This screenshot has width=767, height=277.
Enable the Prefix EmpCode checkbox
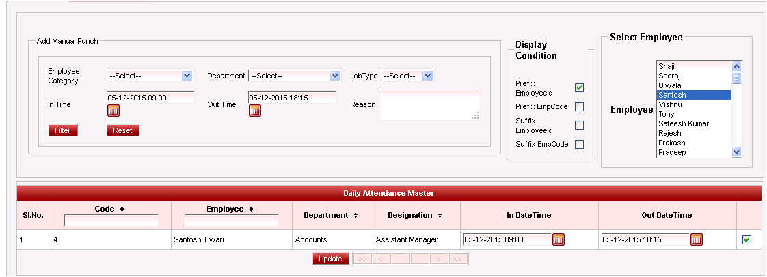[x=579, y=106]
